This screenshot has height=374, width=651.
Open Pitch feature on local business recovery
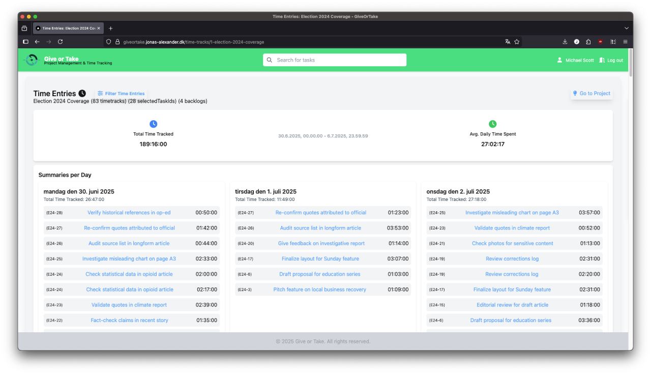319,290
